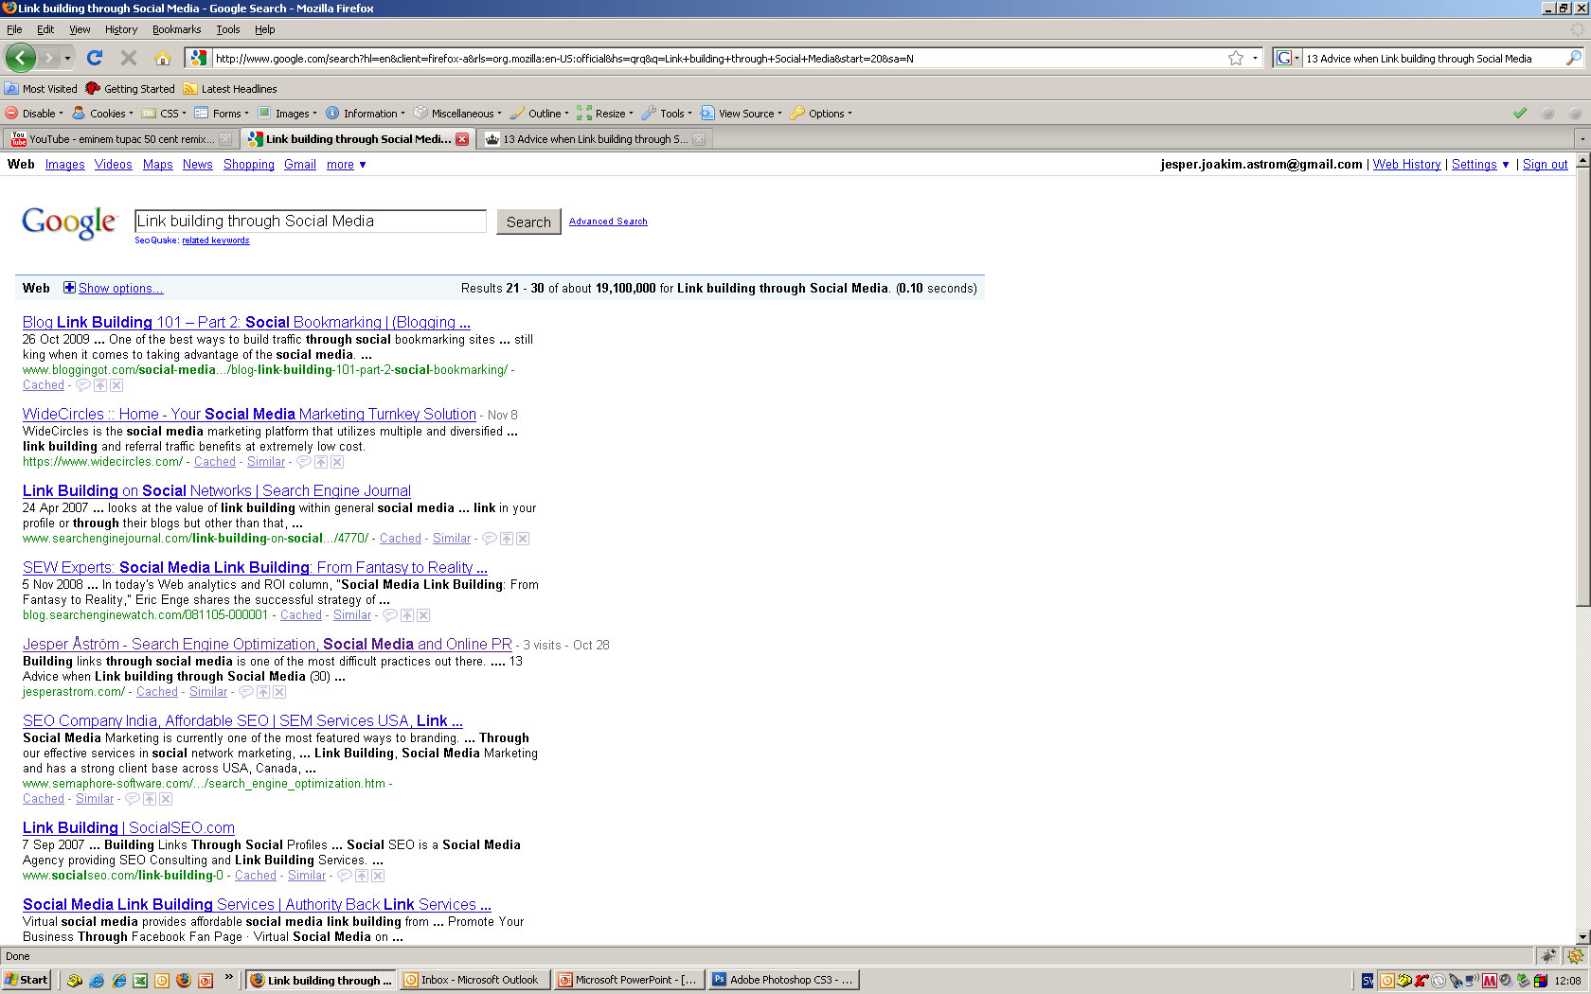The height and width of the screenshot is (994, 1591).
Task: Launch Excel from quick launch icon
Action: [x=140, y=981]
